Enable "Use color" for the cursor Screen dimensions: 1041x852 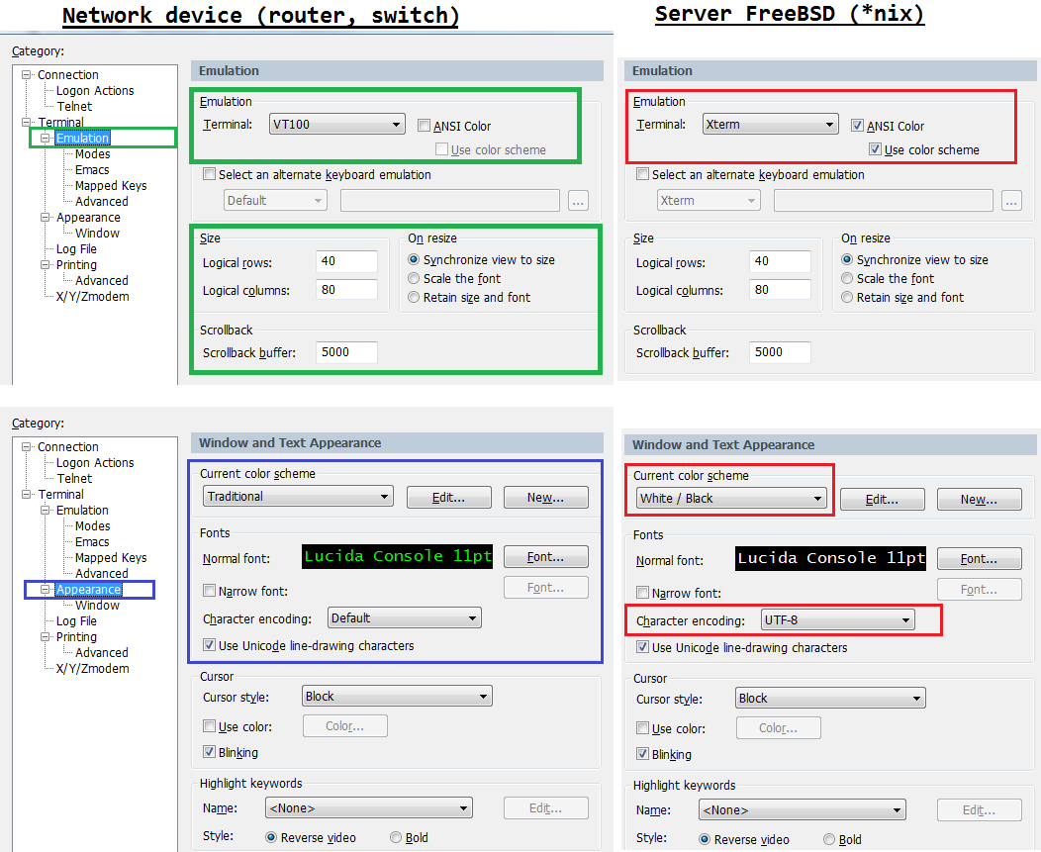[x=208, y=726]
